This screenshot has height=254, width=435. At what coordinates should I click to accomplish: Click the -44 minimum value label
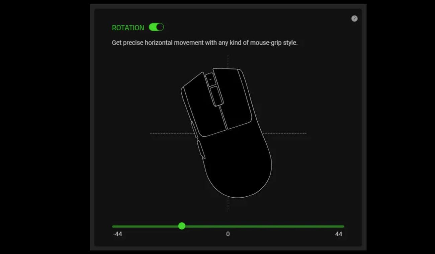coord(117,234)
